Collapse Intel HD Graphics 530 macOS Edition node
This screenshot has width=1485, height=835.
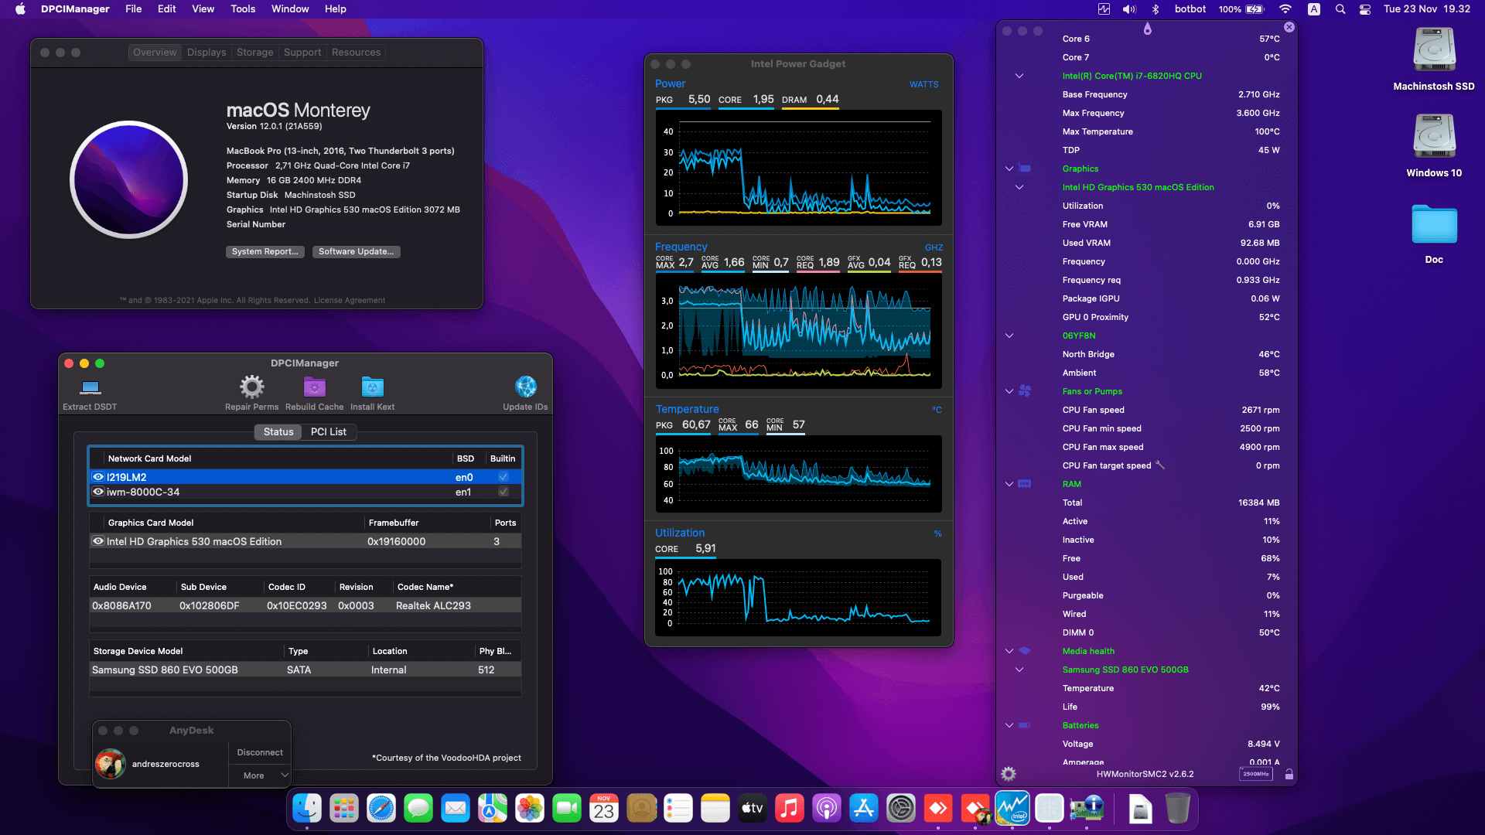coord(1019,187)
